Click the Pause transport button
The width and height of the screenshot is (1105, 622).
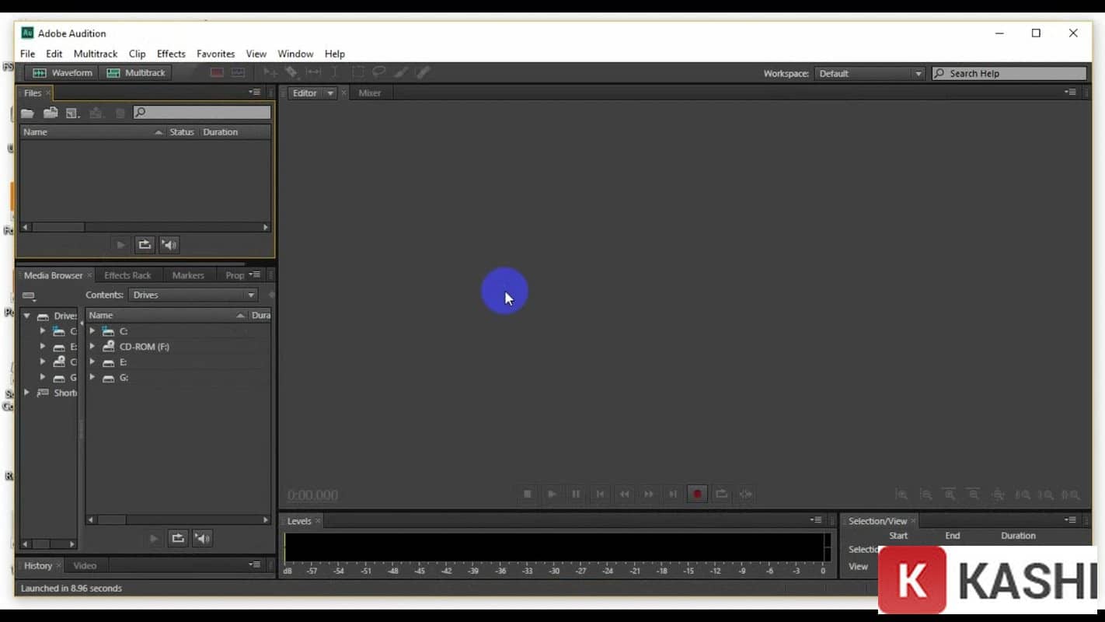[x=576, y=494]
